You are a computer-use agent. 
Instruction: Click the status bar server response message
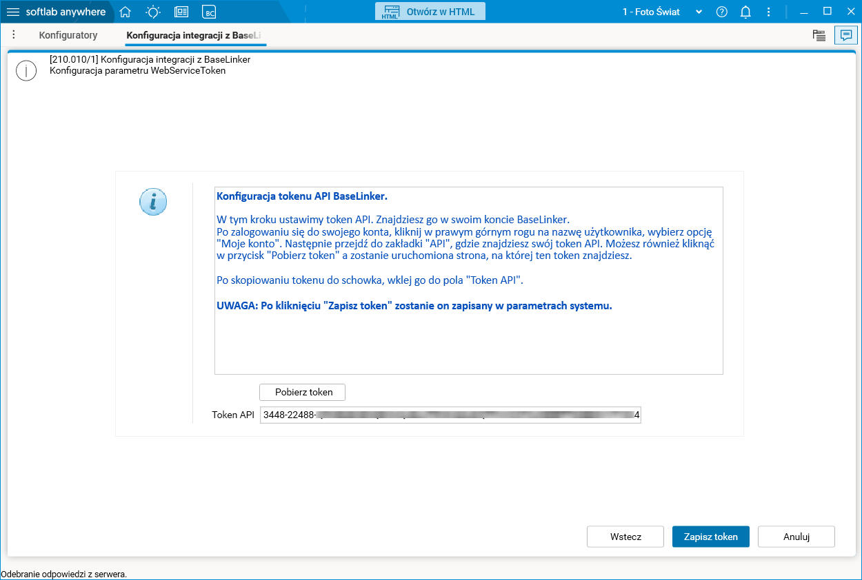point(64,574)
